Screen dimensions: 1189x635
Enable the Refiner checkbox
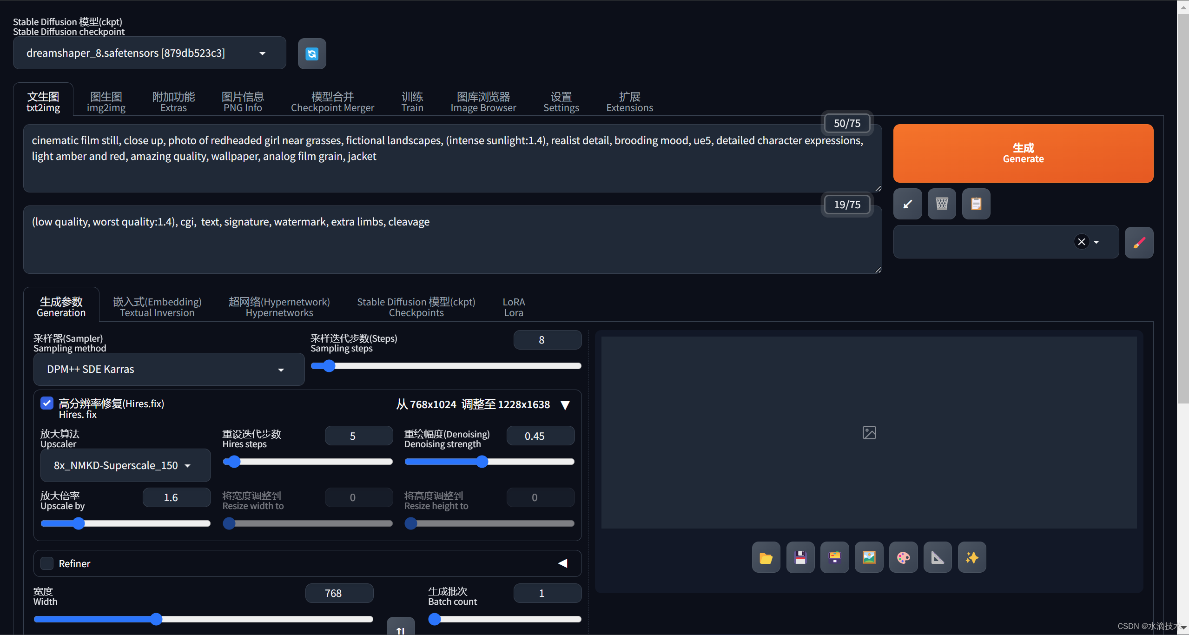[47, 563]
